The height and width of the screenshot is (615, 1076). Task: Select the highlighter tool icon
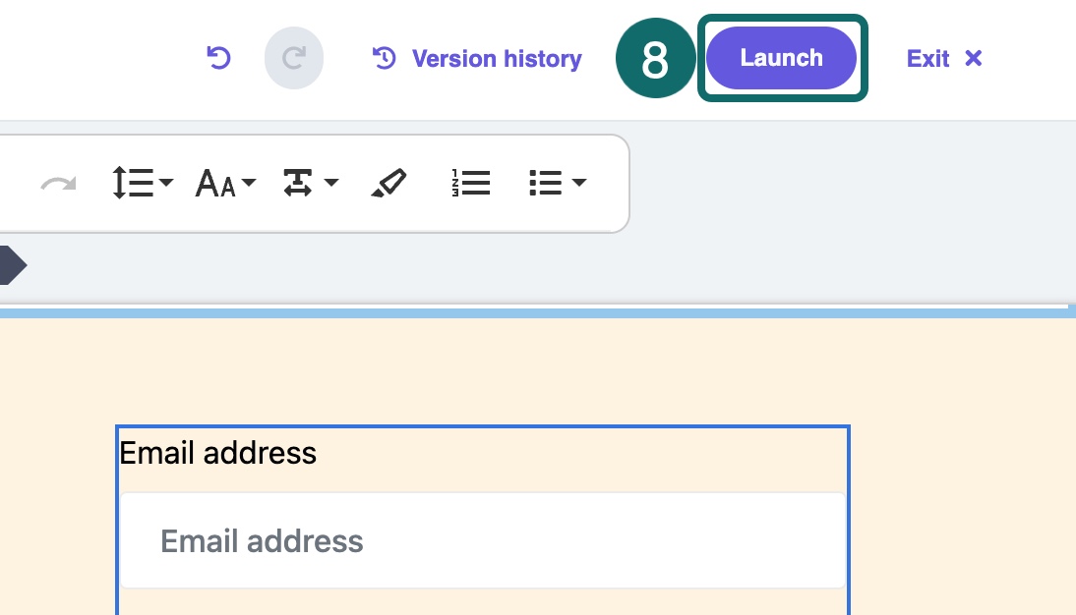click(x=389, y=183)
